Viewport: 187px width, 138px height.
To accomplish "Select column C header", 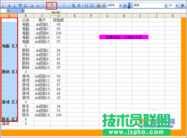I will [x=42, y=16].
